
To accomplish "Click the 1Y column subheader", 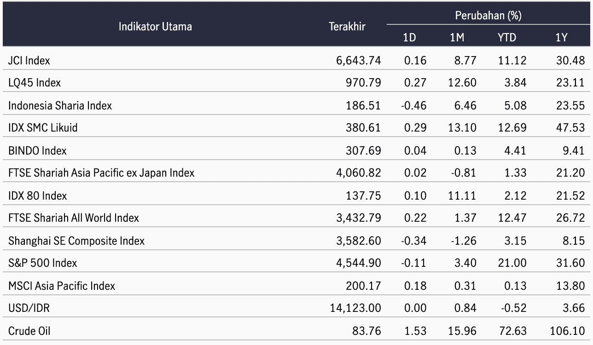I will (561, 38).
